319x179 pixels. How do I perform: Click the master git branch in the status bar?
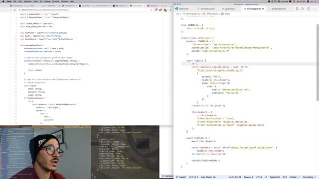coord(181,177)
